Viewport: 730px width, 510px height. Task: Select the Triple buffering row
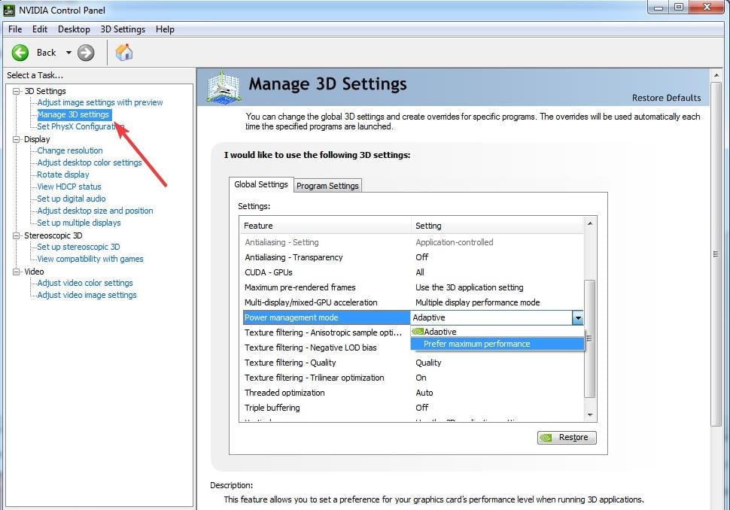coord(413,408)
